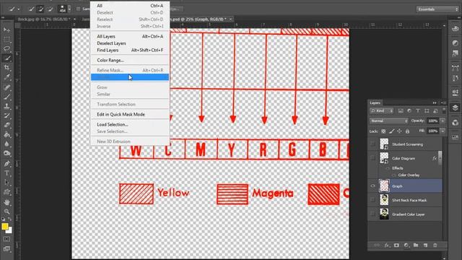Image resolution: width=462 pixels, height=260 pixels.
Task: Click the background white color swatch
Action: (9, 230)
